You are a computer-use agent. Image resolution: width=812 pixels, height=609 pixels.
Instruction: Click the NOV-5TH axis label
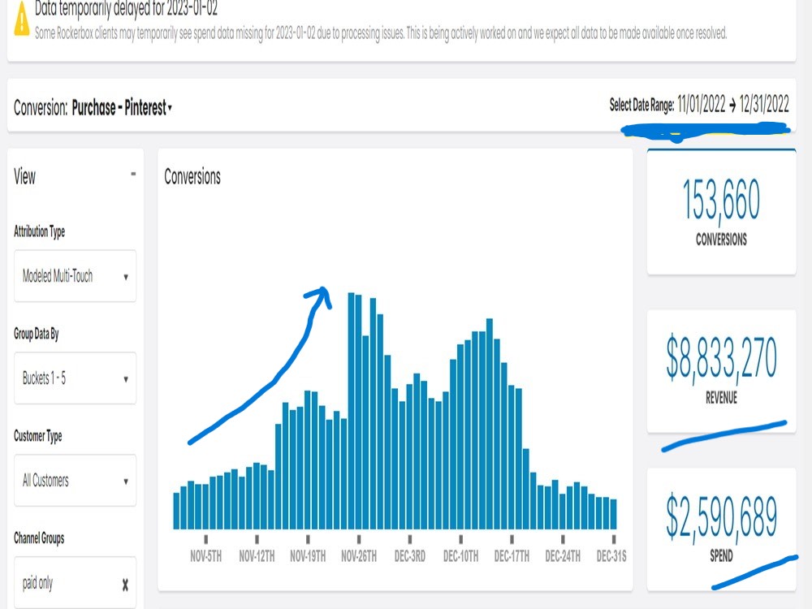click(205, 556)
